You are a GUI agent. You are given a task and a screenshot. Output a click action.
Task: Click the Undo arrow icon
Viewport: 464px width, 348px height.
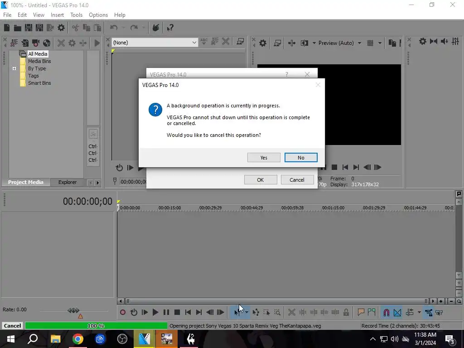click(114, 28)
